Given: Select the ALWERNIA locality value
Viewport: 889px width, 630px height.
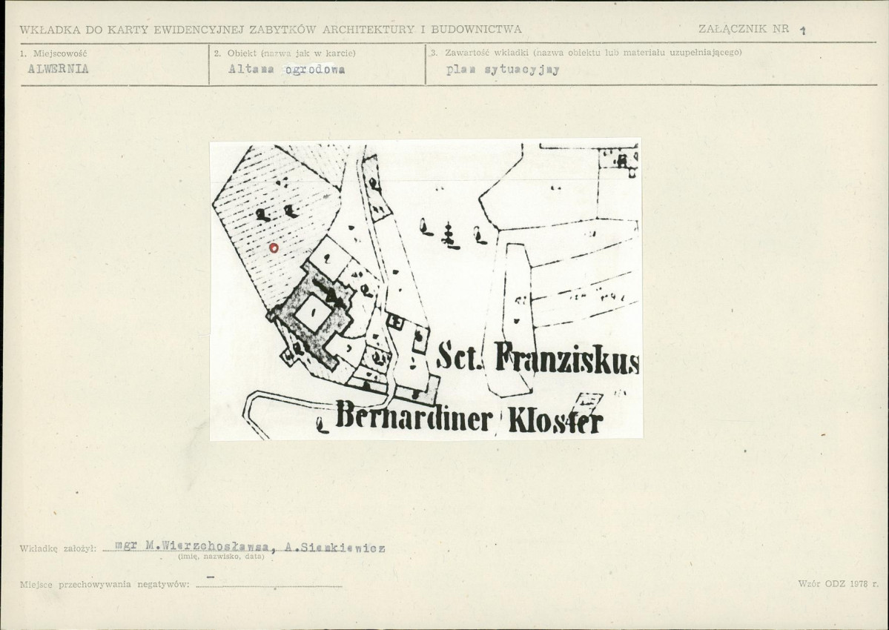Looking at the screenshot, I should point(59,69).
